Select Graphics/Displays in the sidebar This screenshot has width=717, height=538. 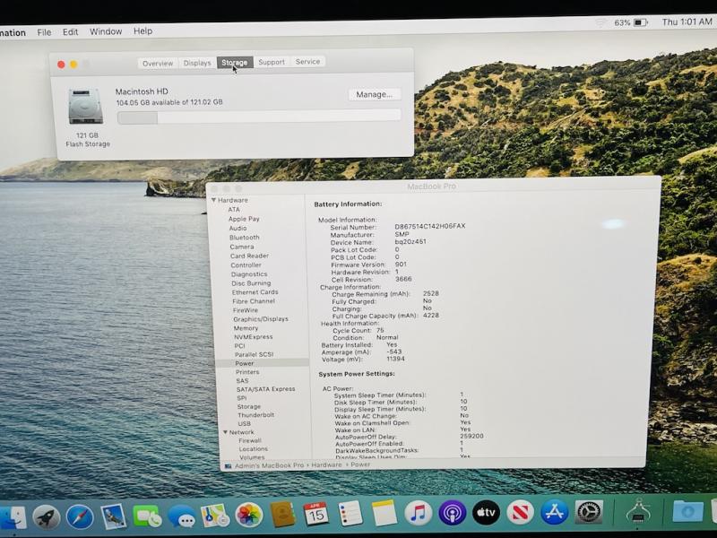pos(261,319)
